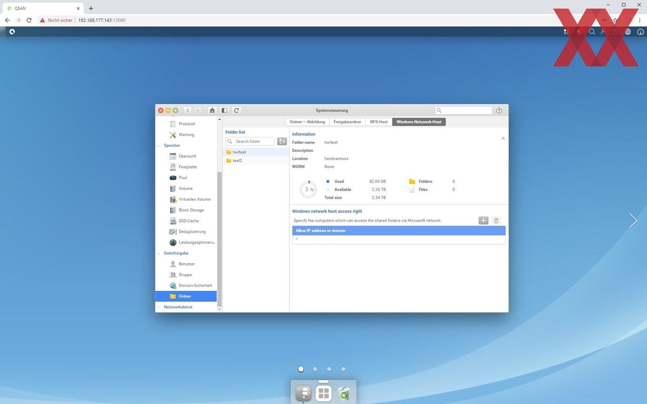
Task: Go to the fourth desktop page dot
Action: pyautogui.click(x=343, y=369)
